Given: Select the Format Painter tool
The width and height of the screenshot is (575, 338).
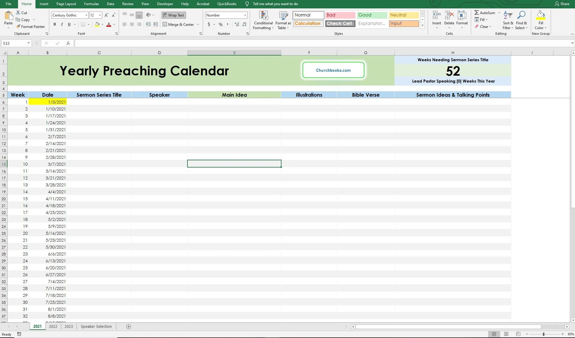Looking at the screenshot, I should coord(31,26).
